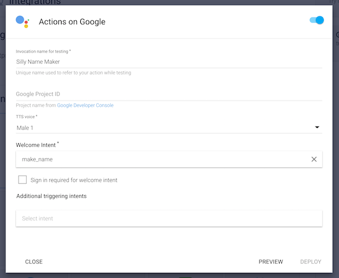Image resolution: width=339 pixels, height=278 pixels.
Task: Toggle the Actions on Google integration switch
Action: (x=316, y=20)
